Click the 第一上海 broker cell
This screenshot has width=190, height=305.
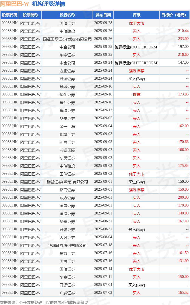tap(67, 126)
